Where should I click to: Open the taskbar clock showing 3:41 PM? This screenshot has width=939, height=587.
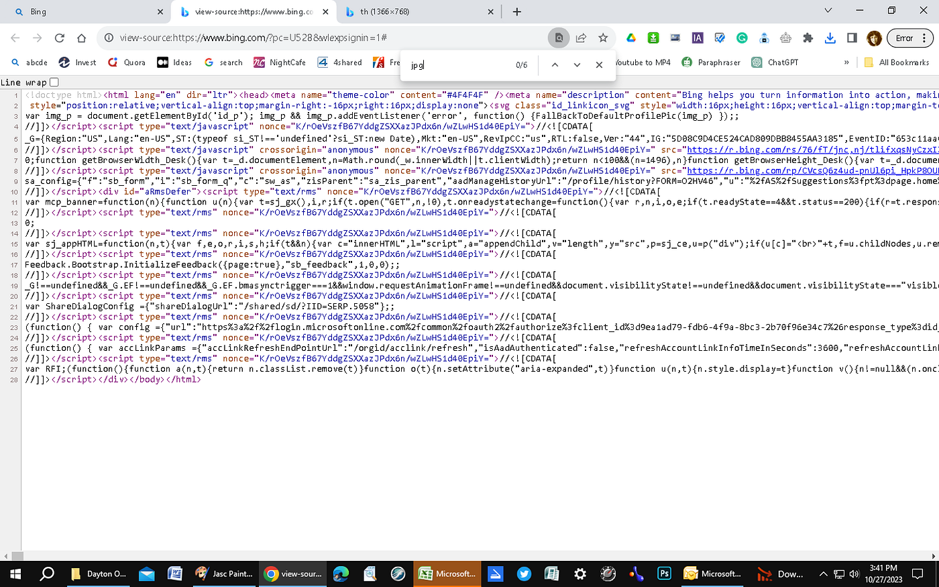tap(883, 574)
